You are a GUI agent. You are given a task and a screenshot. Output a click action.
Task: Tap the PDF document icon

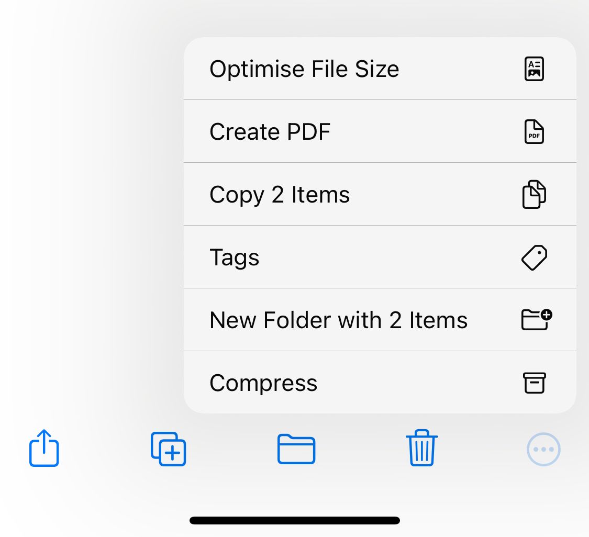point(534,131)
